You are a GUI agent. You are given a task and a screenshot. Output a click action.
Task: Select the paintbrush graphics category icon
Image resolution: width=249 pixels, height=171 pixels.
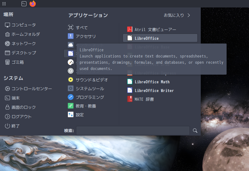tap(71, 62)
